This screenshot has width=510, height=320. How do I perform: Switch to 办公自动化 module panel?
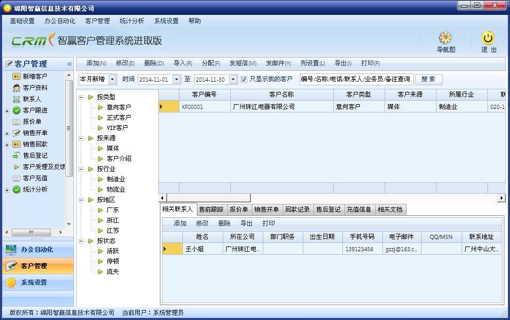coord(38,250)
